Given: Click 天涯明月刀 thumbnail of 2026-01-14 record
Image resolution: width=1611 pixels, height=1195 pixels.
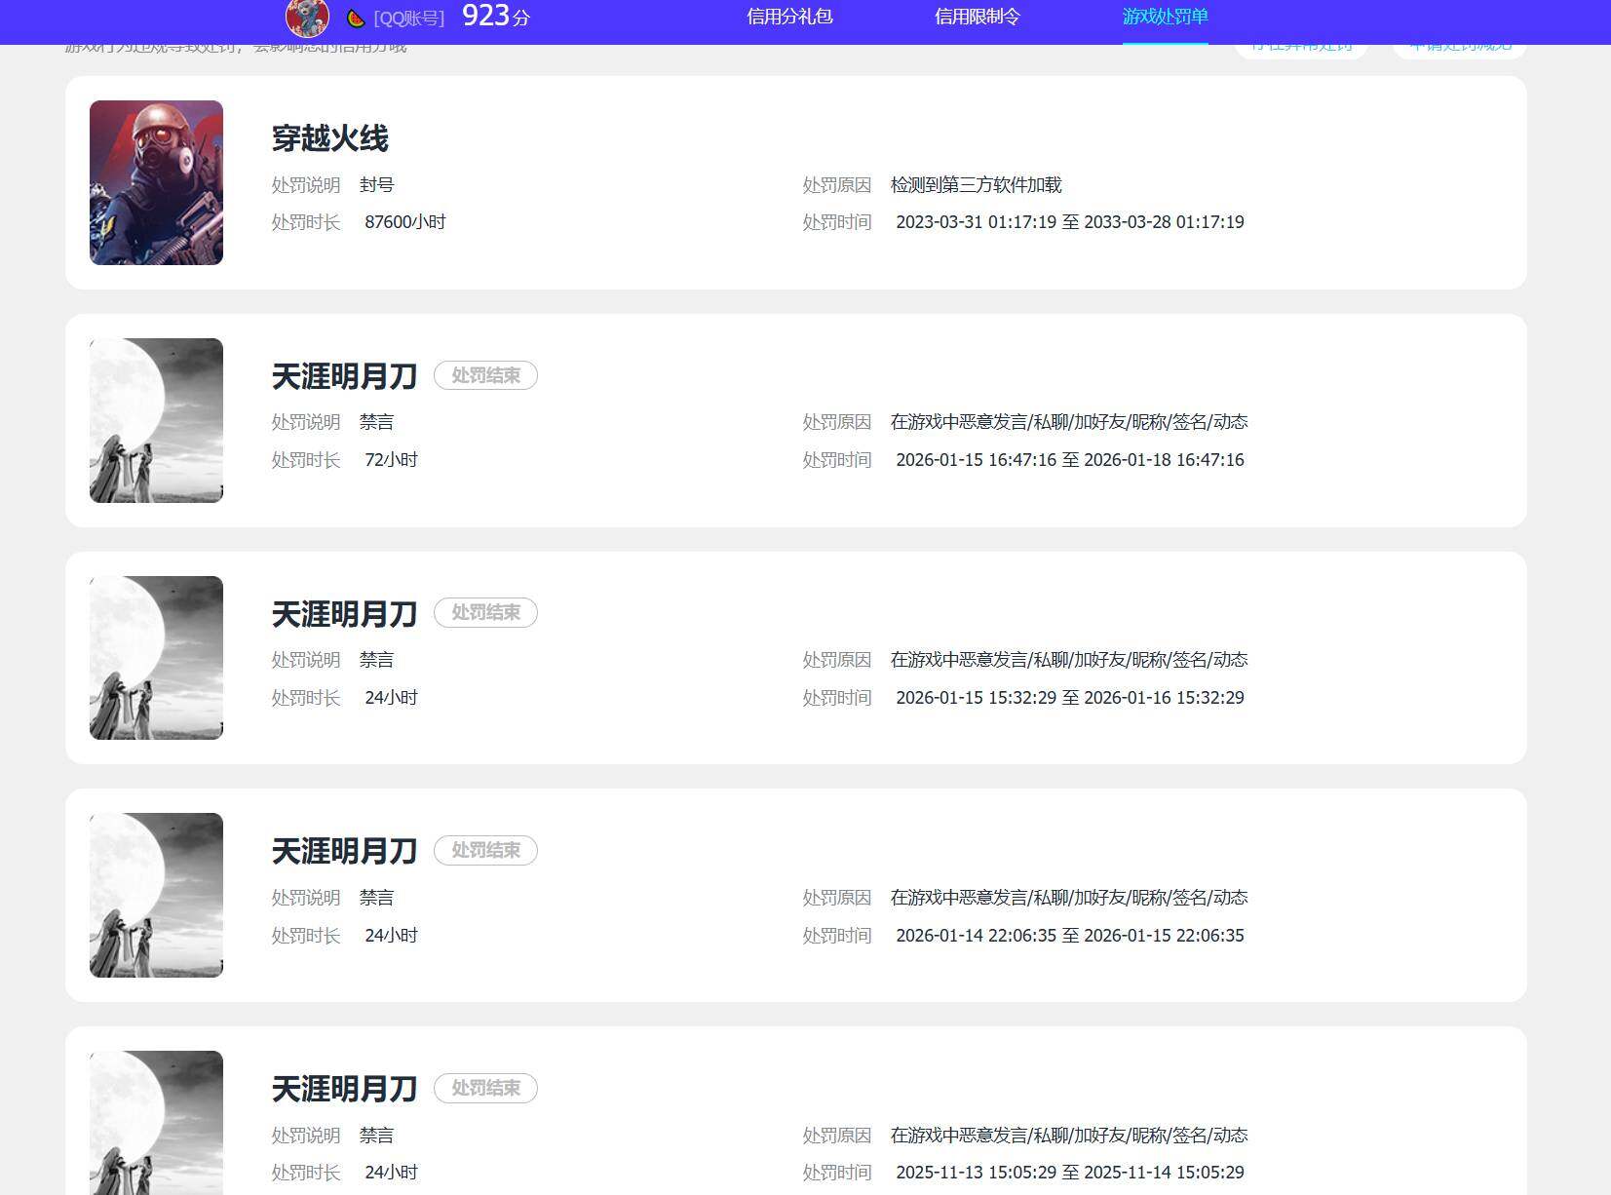Looking at the screenshot, I should (x=156, y=895).
